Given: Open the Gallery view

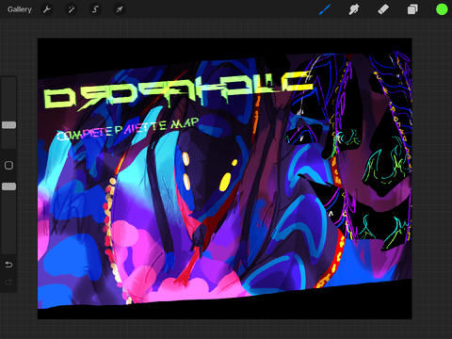Looking at the screenshot, I should tap(20, 9).
